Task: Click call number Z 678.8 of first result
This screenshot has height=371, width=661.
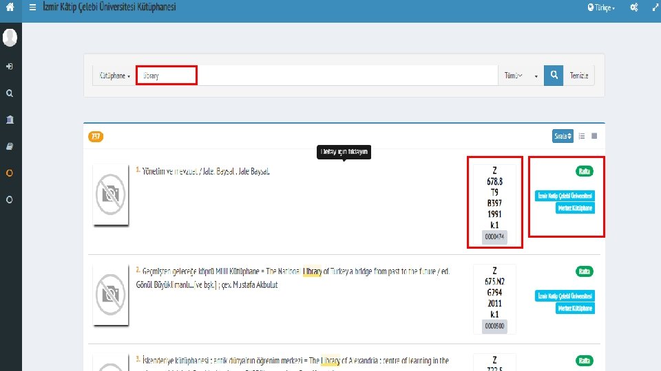Action: 494,198
